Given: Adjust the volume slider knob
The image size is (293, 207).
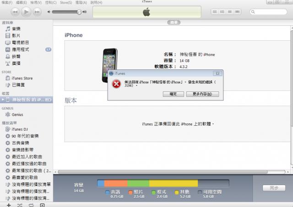Looking at the screenshot, I should pyautogui.click(x=79, y=12).
